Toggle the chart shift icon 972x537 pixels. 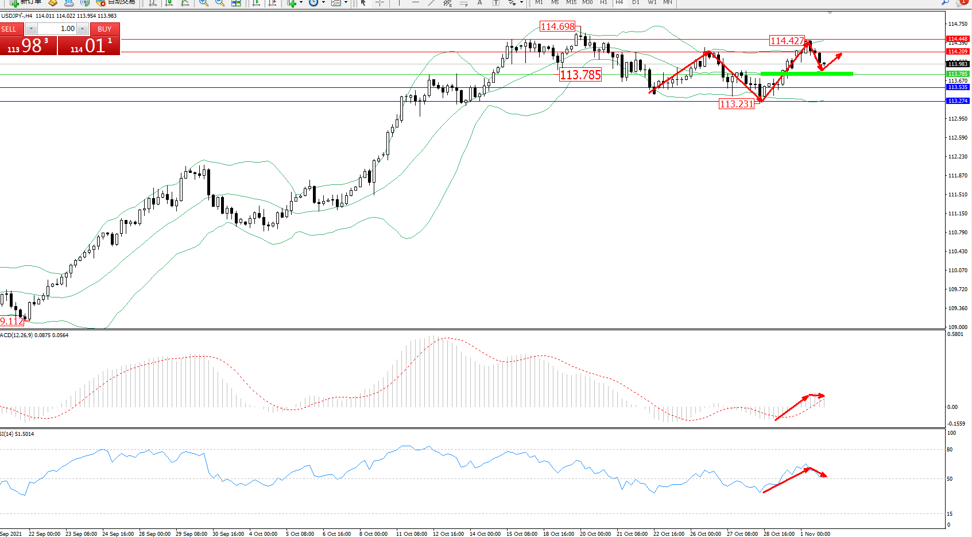click(x=272, y=3)
